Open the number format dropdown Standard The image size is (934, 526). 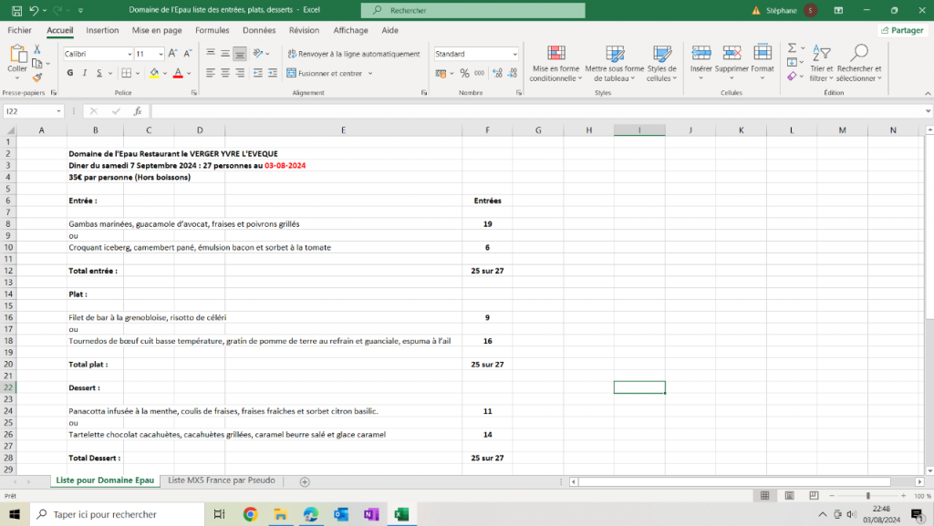(514, 54)
